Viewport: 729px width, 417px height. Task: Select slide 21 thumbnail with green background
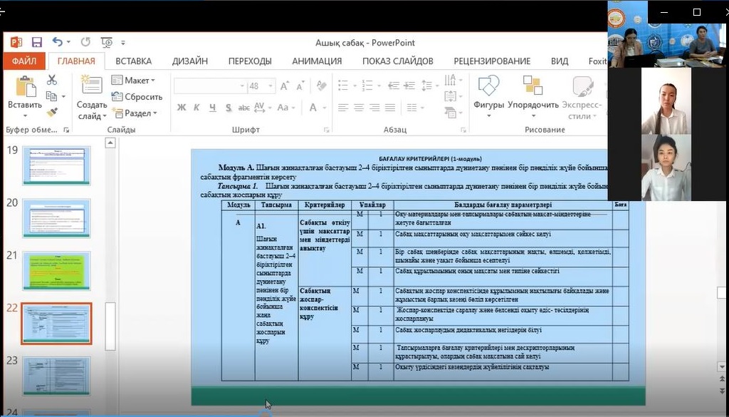point(56,270)
